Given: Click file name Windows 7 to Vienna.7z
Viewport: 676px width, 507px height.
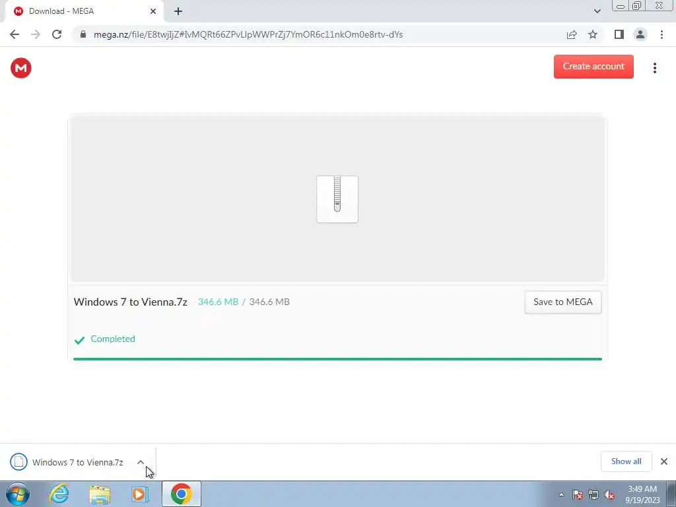Looking at the screenshot, I should coord(130,302).
